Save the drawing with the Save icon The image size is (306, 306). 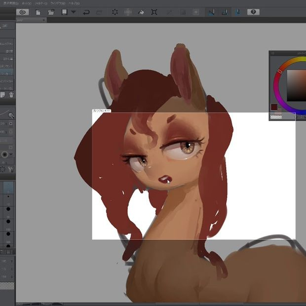(x=64, y=12)
